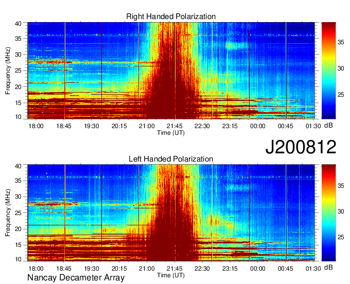Click the 40 MHz tick on Left Handed plot
The height and width of the screenshot is (284, 350).
18,166
